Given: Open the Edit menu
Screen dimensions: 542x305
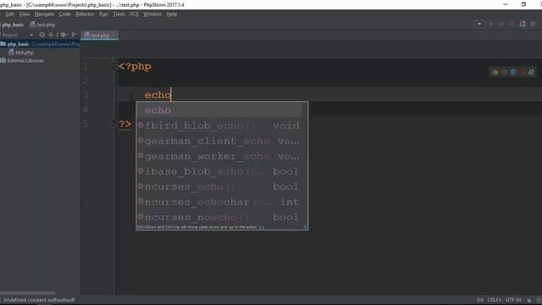Looking at the screenshot, I should pos(9,14).
